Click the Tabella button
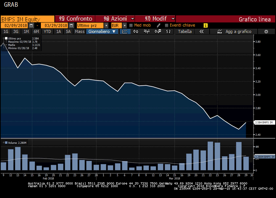The height and width of the screenshot is (198, 276). tap(185, 32)
